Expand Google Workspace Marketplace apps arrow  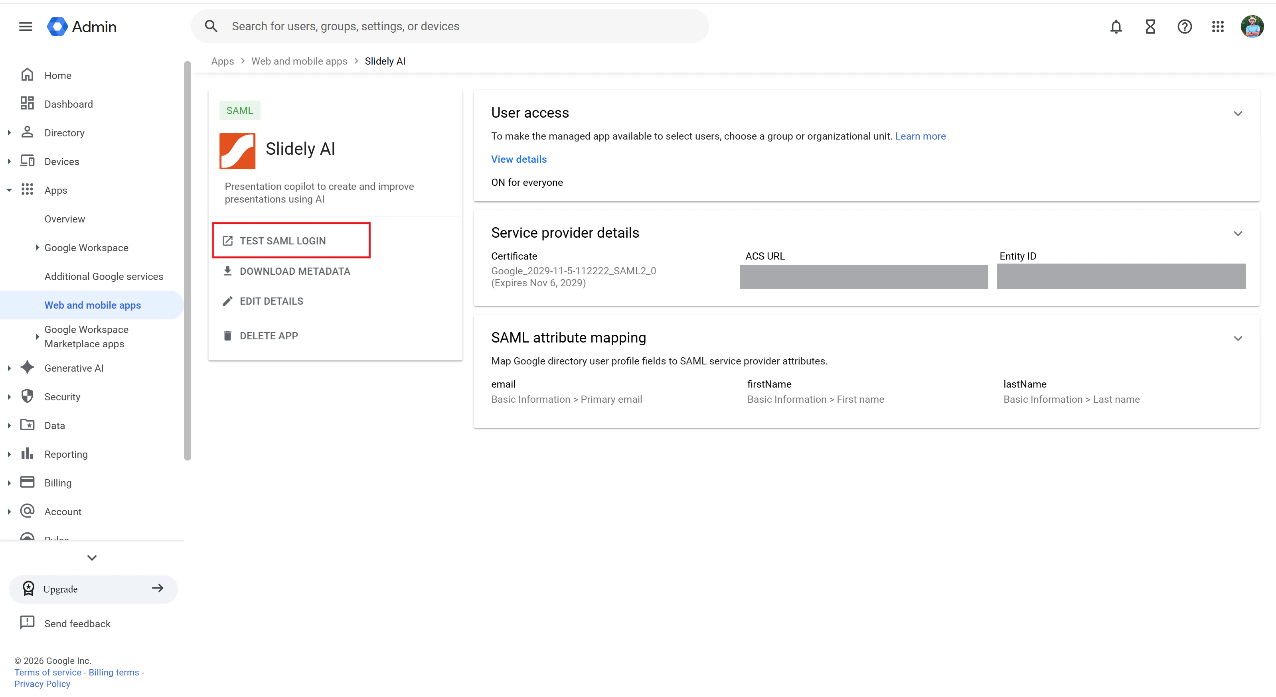click(37, 337)
